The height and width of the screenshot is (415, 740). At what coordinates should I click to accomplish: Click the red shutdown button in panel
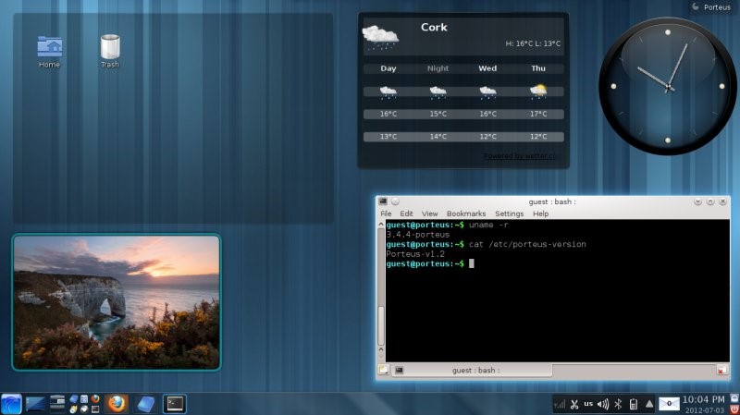click(x=734, y=409)
